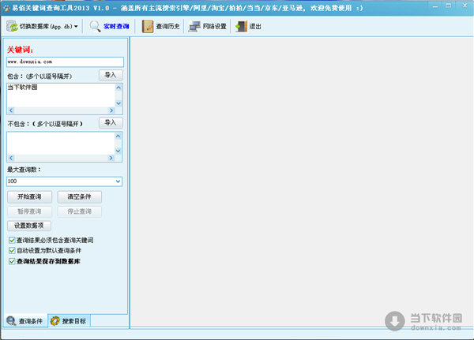Click the 实时查询 magnifier icon
The height and width of the screenshot is (340, 474).
95,27
